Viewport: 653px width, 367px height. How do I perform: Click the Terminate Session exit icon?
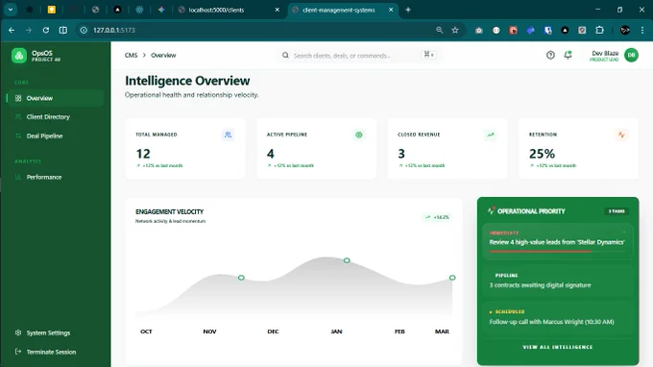(x=18, y=352)
